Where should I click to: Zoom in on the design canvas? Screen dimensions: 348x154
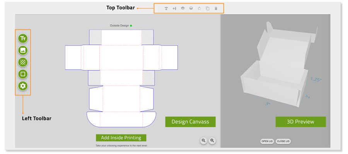point(212,141)
